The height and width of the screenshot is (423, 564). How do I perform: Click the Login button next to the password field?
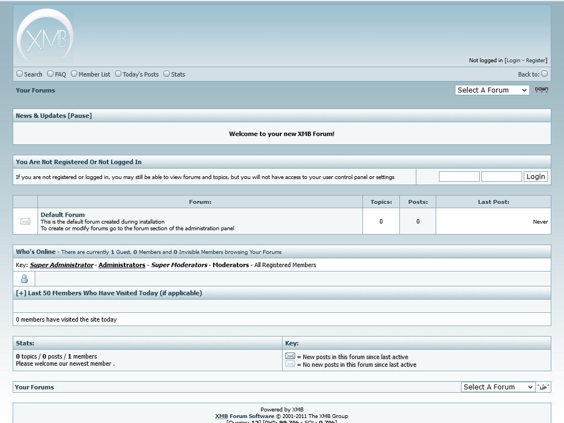(535, 177)
